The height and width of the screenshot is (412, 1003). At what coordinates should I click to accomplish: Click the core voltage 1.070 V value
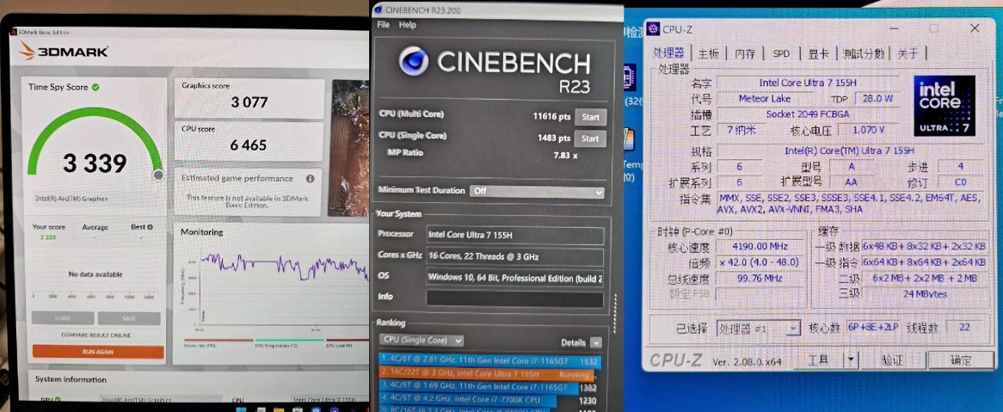click(870, 130)
